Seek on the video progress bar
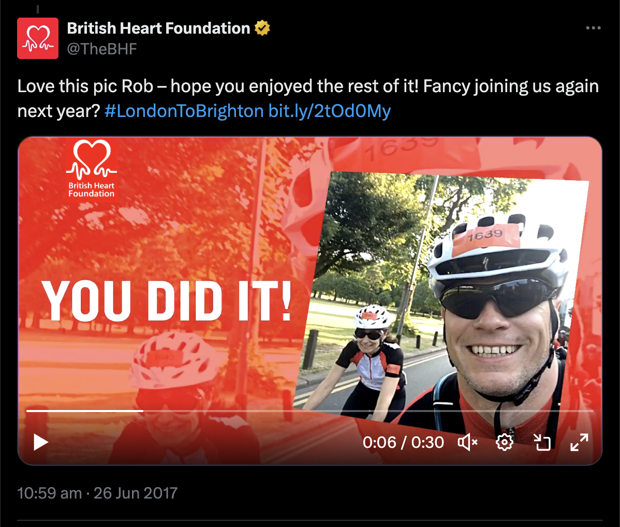The height and width of the screenshot is (527, 620). point(309,411)
